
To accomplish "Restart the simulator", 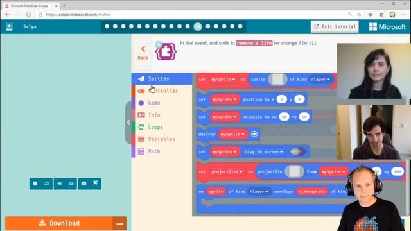I will pyautogui.click(x=47, y=184).
